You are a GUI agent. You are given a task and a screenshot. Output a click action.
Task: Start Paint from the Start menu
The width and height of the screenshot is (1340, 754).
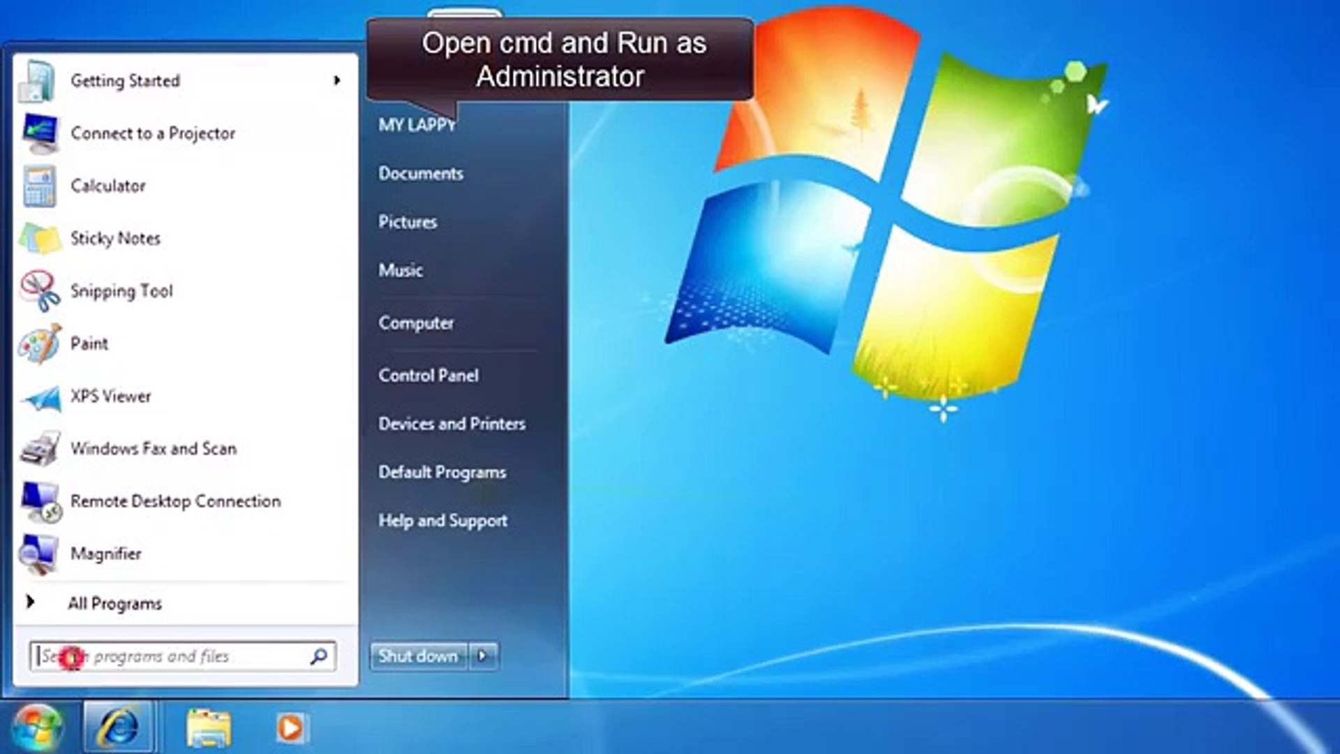point(89,343)
